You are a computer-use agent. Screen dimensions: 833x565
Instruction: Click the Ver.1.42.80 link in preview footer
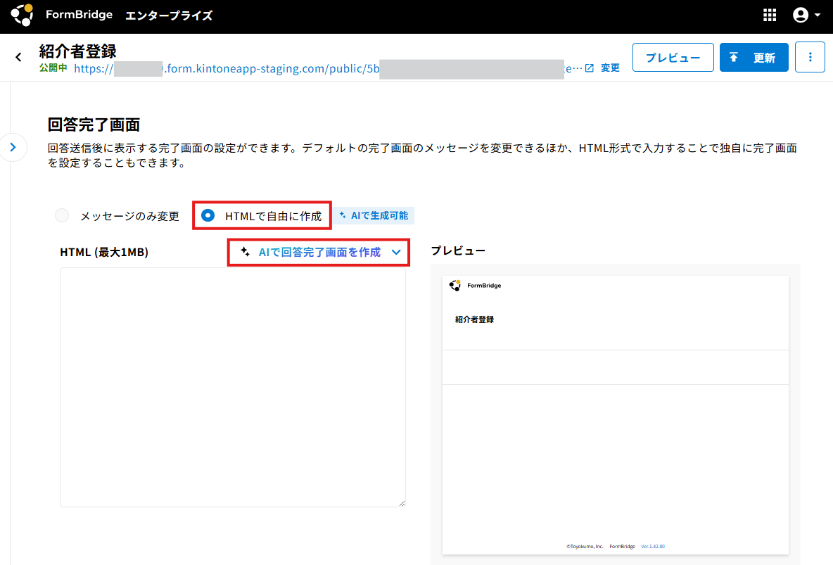coord(653,547)
